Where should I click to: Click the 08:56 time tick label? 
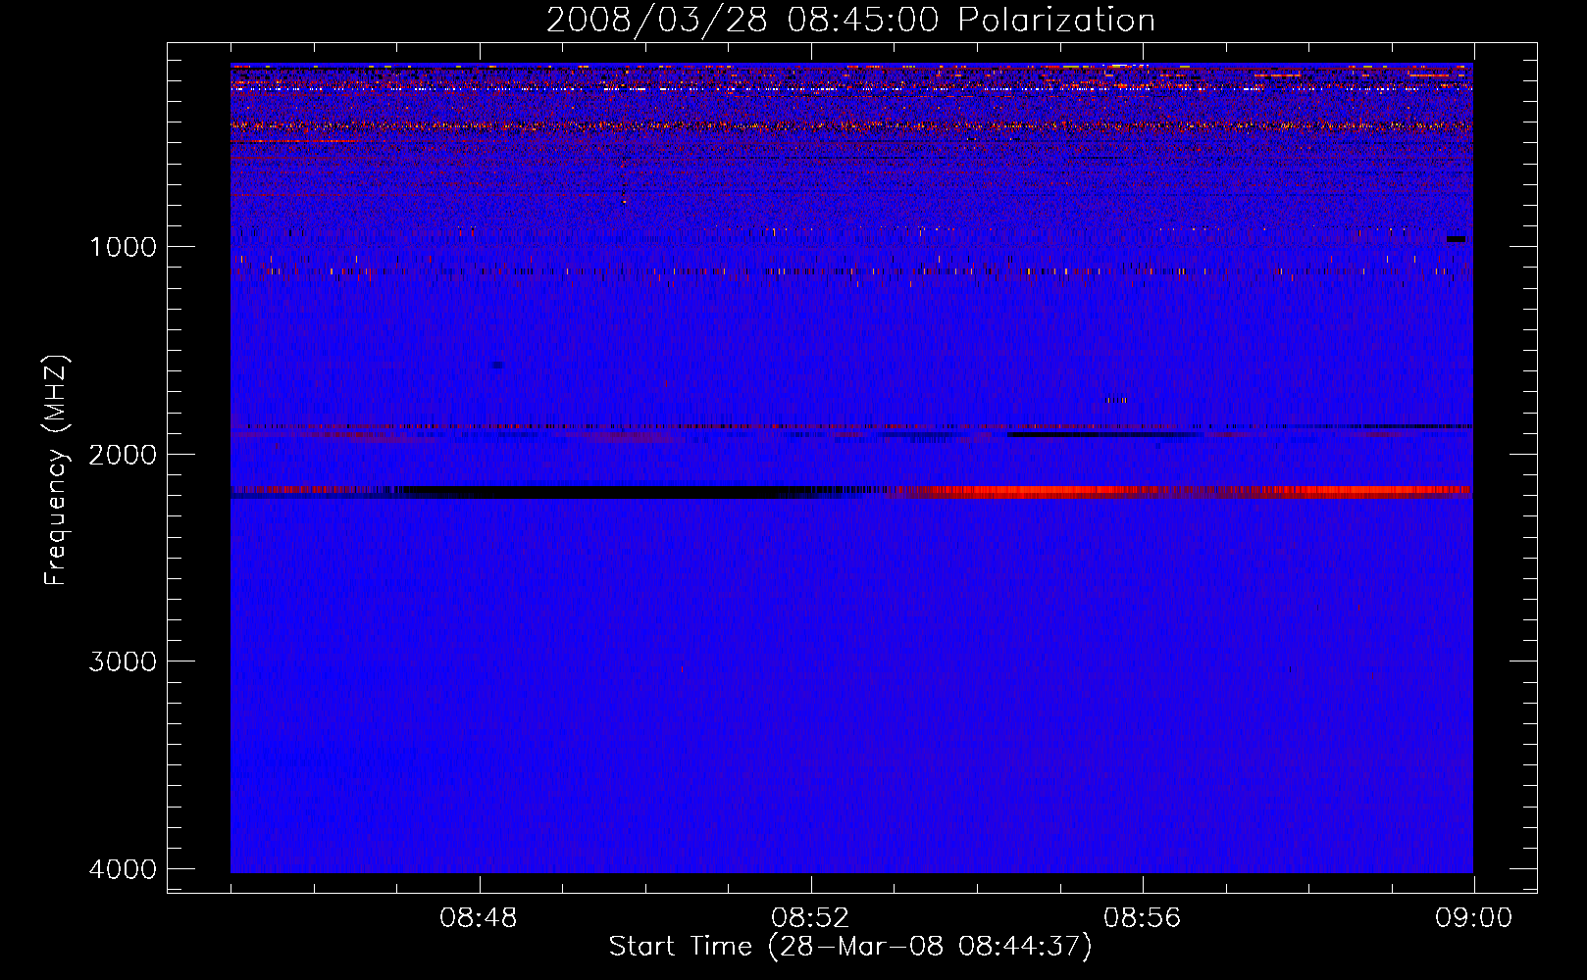pyautogui.click(x=1143, y=918)
